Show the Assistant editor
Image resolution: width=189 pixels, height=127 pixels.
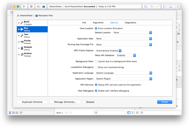(x=151, y=6)
